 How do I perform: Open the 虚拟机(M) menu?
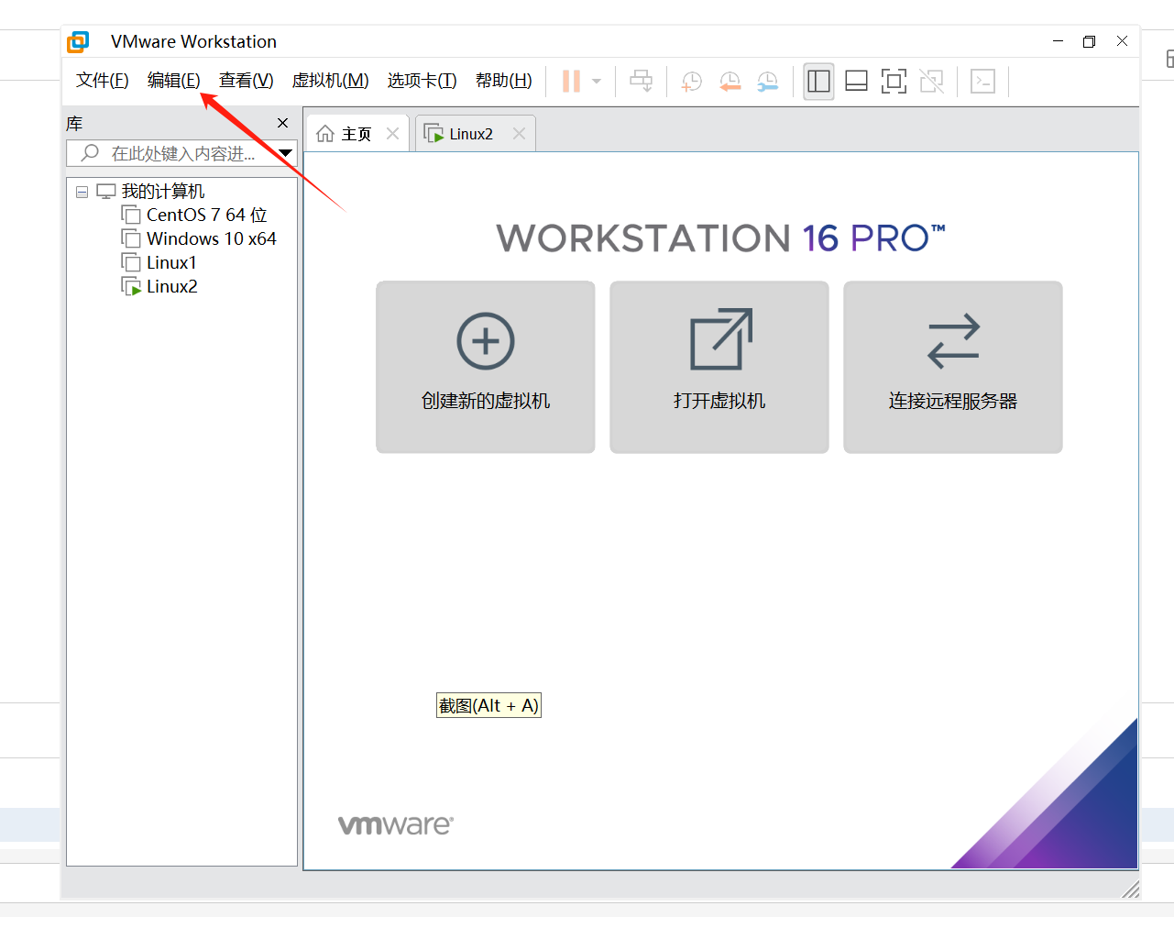(330, 81)
